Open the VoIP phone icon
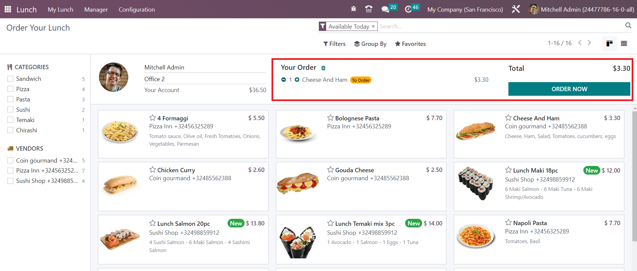Screen dimensions: 637x271 (x=368, y=9)
